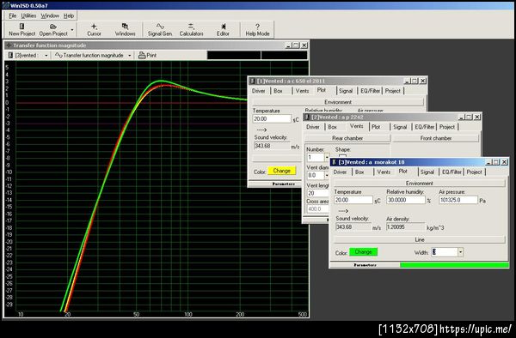The image size is (516, 338).
Task: Enable Help Mode in the toolbar
Action: (257, 29)
